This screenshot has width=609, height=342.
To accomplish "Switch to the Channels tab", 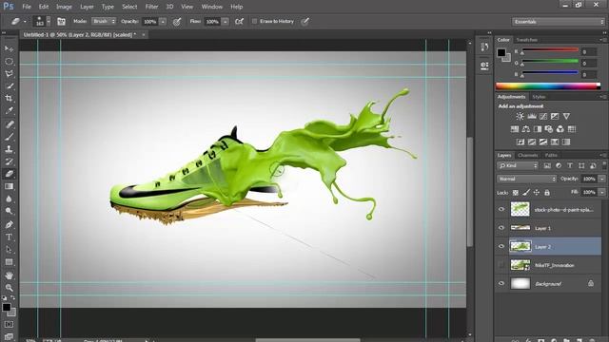I will pos(528,155).
